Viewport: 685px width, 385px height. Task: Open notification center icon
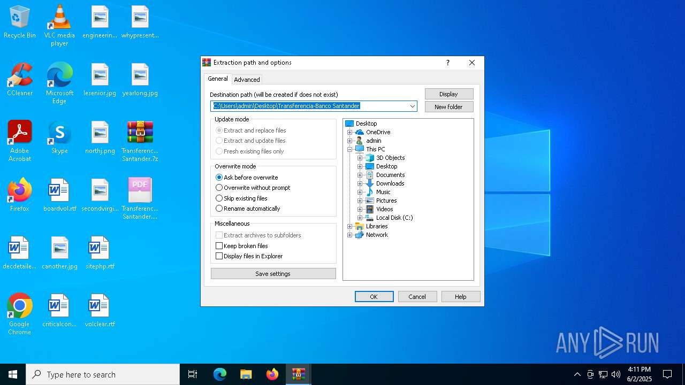pos(667,374)
